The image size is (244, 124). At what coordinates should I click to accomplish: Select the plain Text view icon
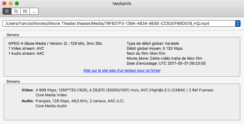pos(25,11)
